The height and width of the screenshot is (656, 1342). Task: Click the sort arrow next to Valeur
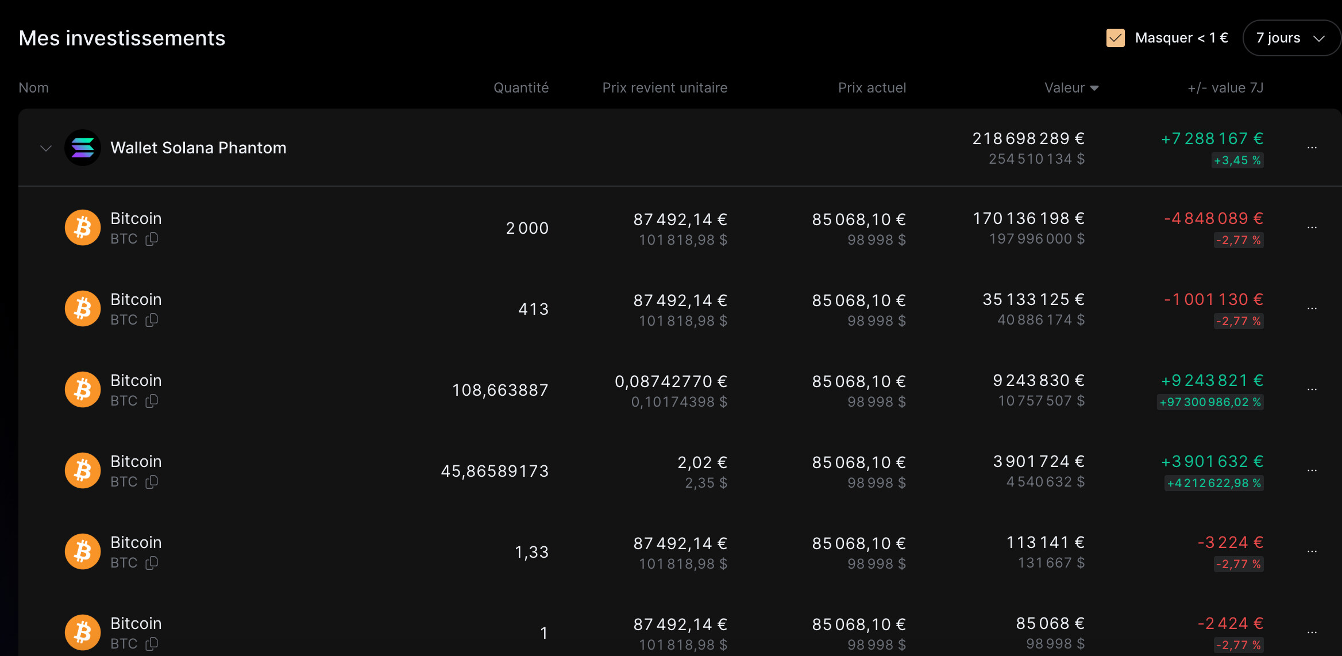(x=1095, y=87)
